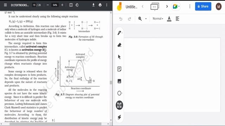The image size is (225, 126).
Task: Select the Circle shape tool
Action: coord(120,93)
